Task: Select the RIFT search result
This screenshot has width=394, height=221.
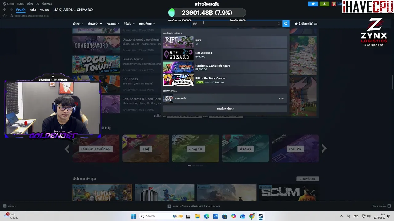Action: point(225,42)
